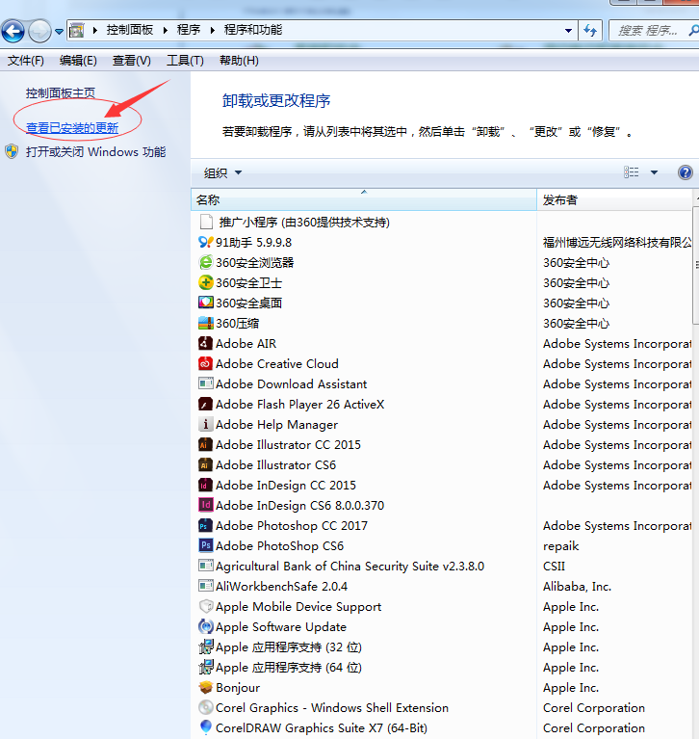Select the 360安全桌面 icon

[206, 303]
